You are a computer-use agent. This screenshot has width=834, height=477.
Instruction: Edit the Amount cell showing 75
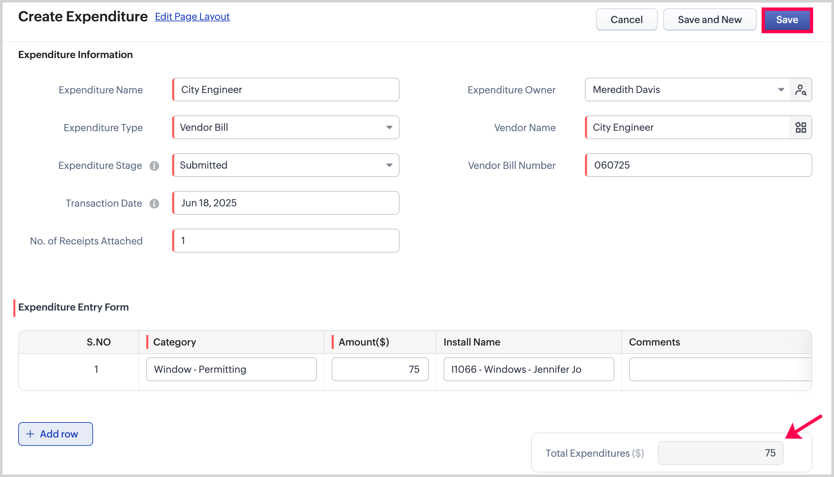[380, 369]
